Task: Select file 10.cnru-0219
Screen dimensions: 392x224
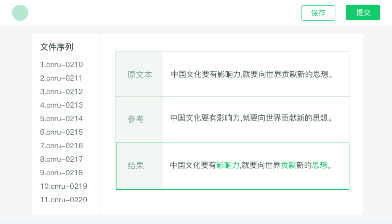Action: 63,186
